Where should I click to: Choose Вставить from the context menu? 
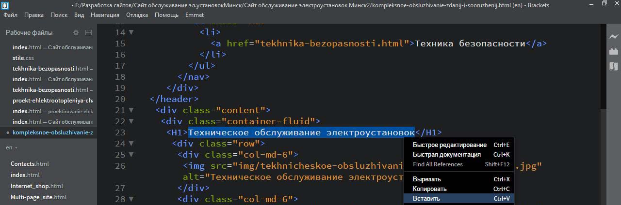coord(426,199)
